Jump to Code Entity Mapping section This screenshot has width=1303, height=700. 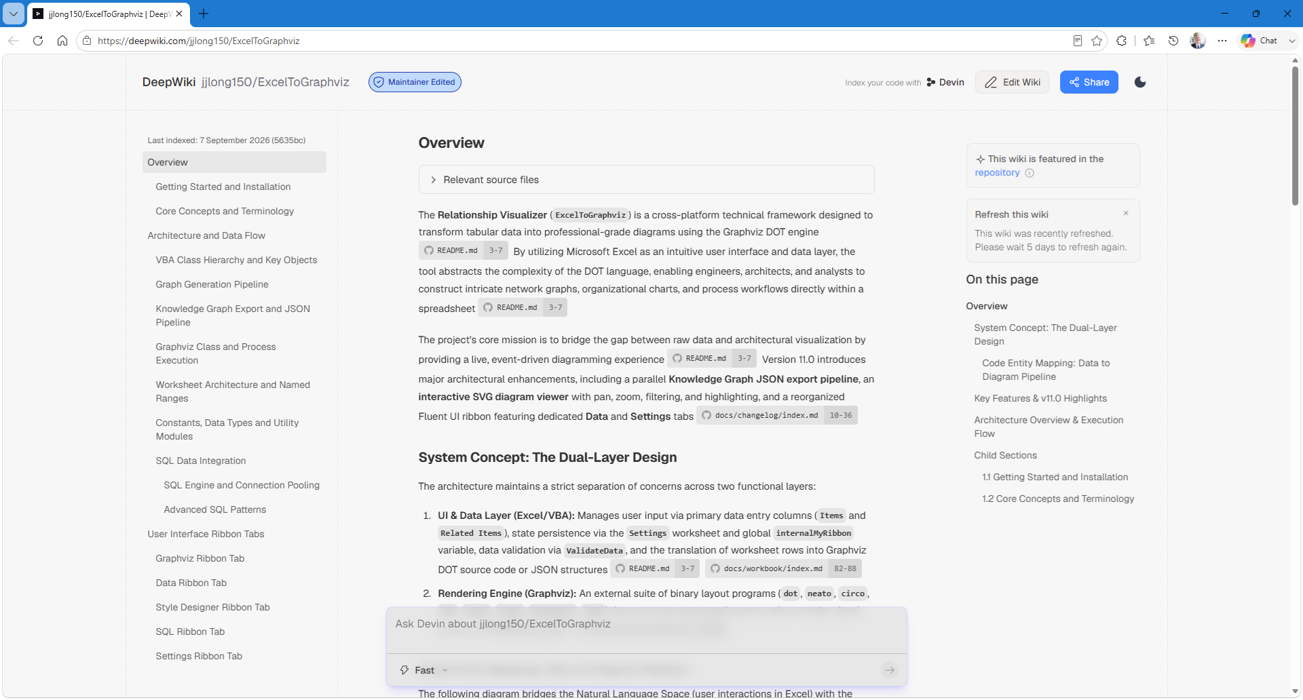1046,370
